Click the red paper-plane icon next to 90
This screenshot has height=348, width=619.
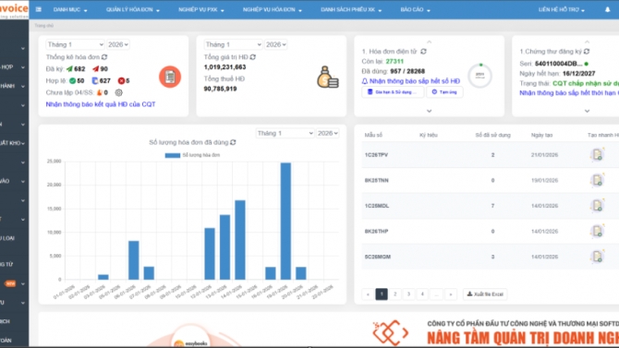pyautogui.click(x=95, y=69)
